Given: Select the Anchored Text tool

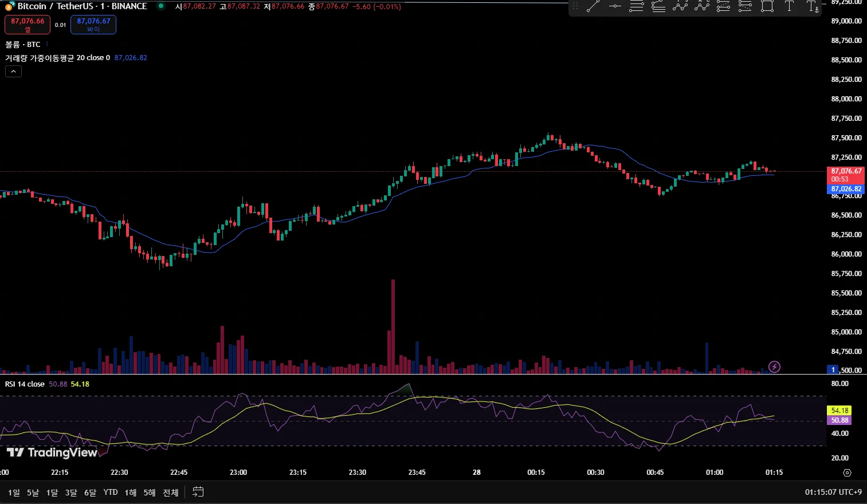Looking at the screenshot, I should pyautogui.click(x=812, y=7).
